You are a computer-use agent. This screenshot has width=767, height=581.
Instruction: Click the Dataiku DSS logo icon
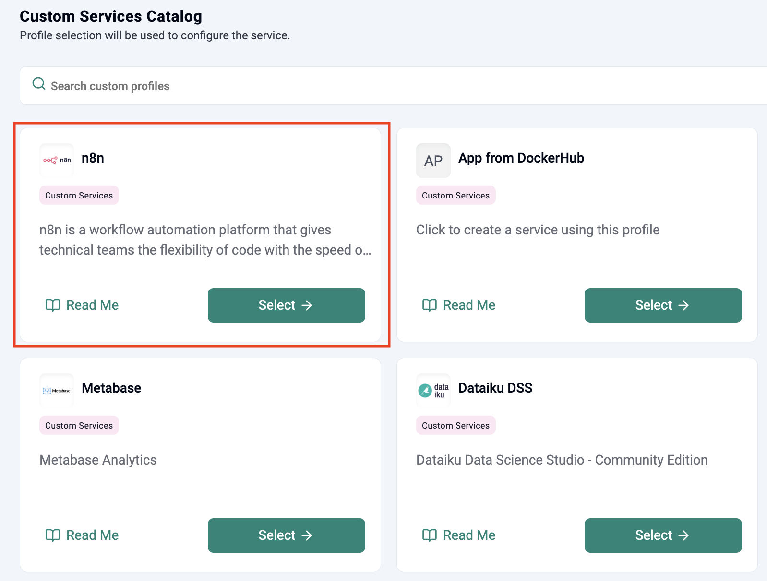tap(433, 390)
